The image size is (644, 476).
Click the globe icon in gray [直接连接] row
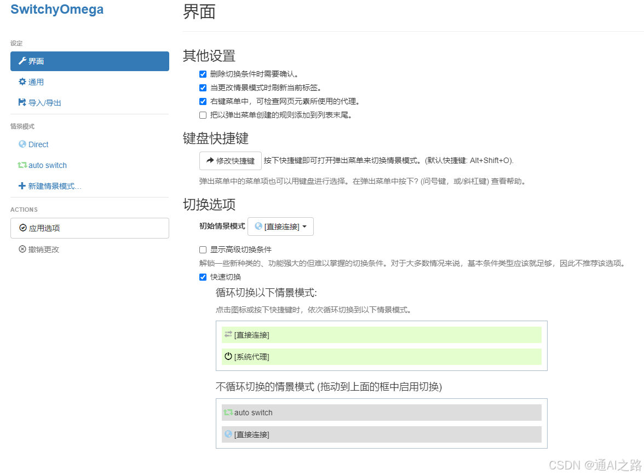228,434
